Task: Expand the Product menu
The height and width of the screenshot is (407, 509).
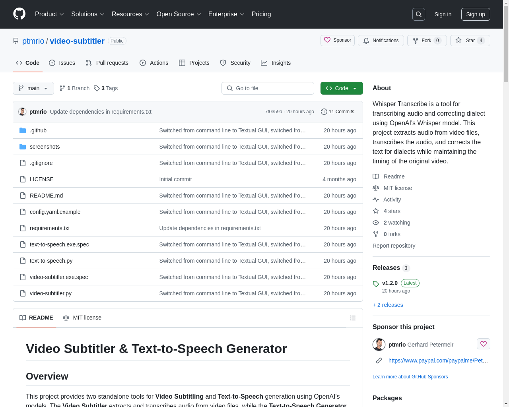Action: click(x=49, y=14)
